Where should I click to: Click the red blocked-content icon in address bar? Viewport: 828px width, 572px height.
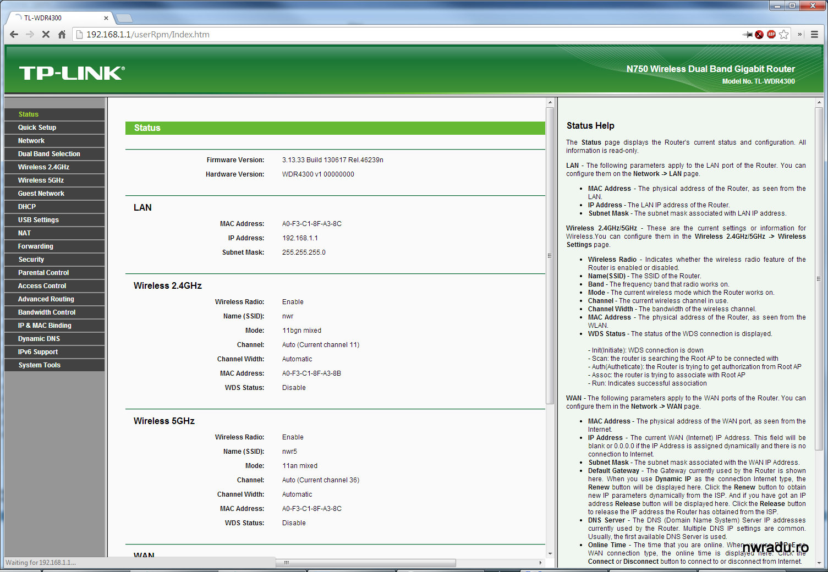click(x=759, y=34)
